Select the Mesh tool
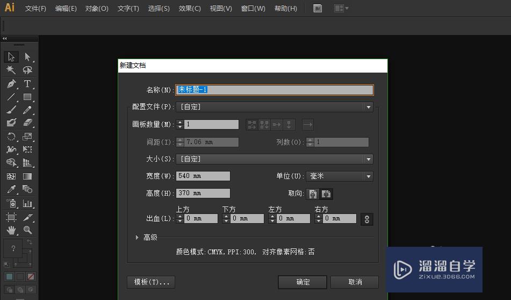This screenshot has width=511, height=300. (11, 176)
